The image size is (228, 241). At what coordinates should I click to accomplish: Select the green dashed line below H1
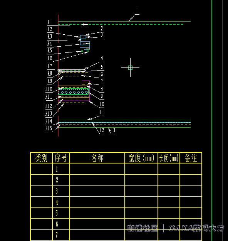pos(121,24)
